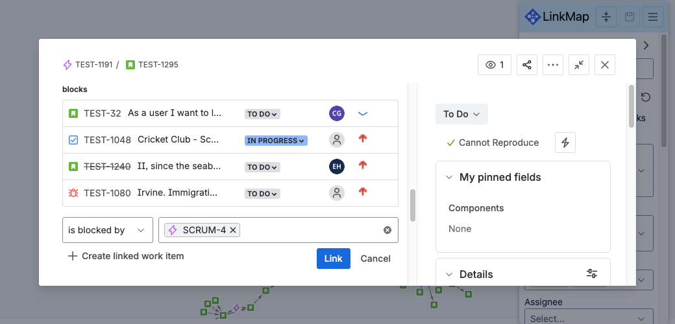Screen dimensions: 675x324
Task: Click the LinkMap save icon
Action: click(x=629, y=17)
